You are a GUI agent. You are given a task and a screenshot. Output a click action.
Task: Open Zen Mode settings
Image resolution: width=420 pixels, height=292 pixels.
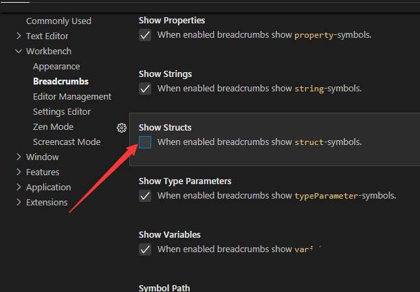53,126
